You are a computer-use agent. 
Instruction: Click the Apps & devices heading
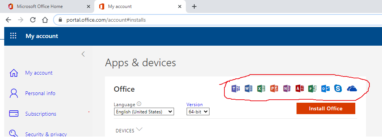(x=140, y=63)
